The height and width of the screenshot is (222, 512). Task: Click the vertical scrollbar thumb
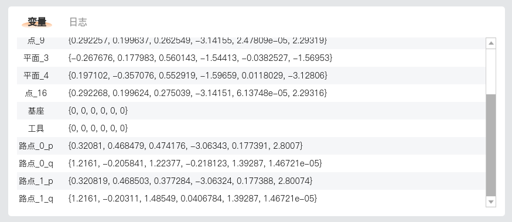[x=491, y=145]
